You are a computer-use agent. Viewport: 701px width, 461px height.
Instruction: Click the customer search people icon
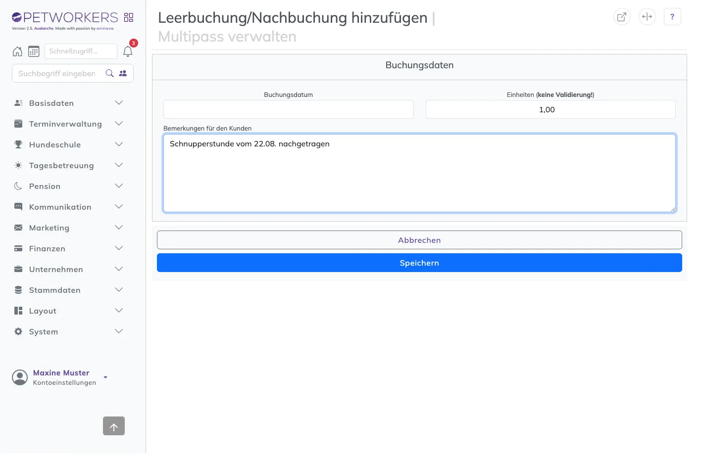[x=123, y=73]
